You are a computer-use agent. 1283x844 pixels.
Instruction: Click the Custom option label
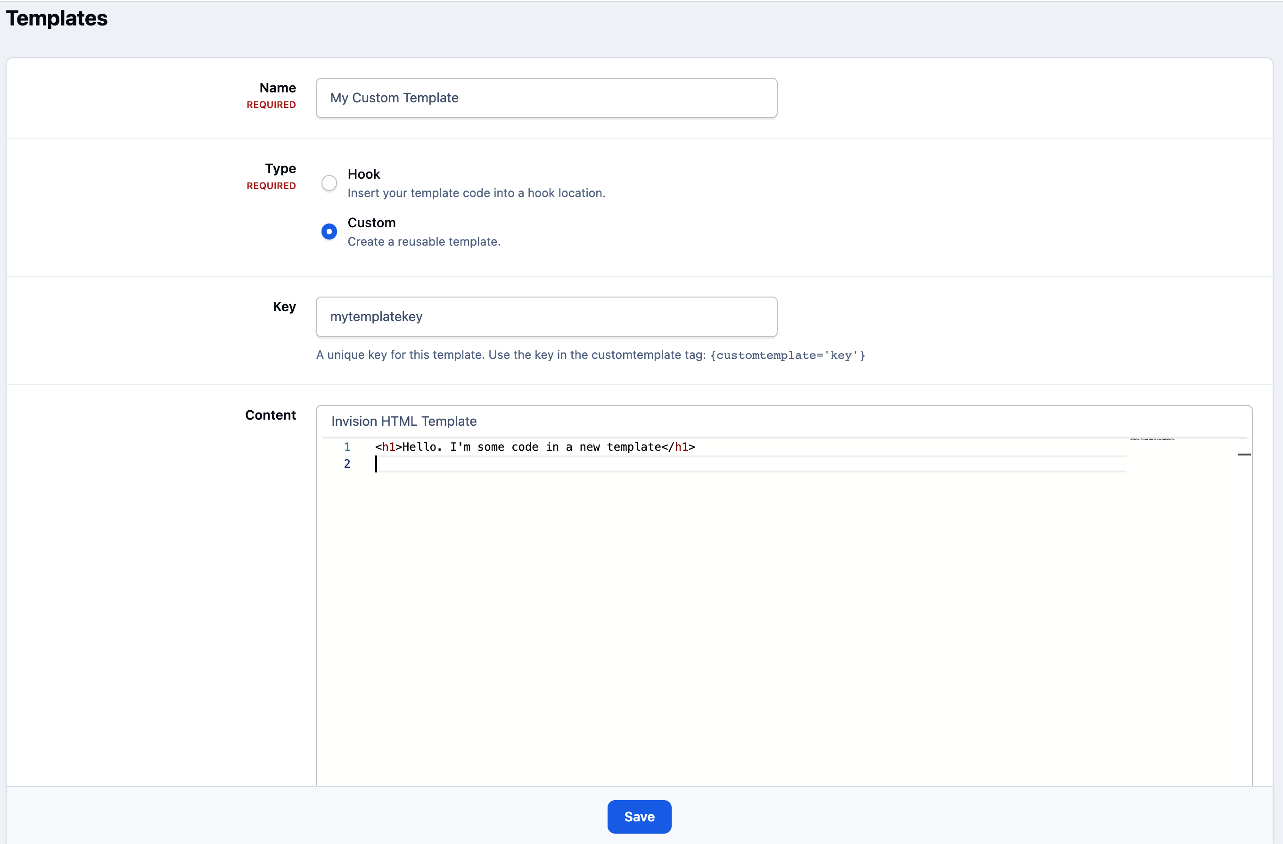(371, 223)
